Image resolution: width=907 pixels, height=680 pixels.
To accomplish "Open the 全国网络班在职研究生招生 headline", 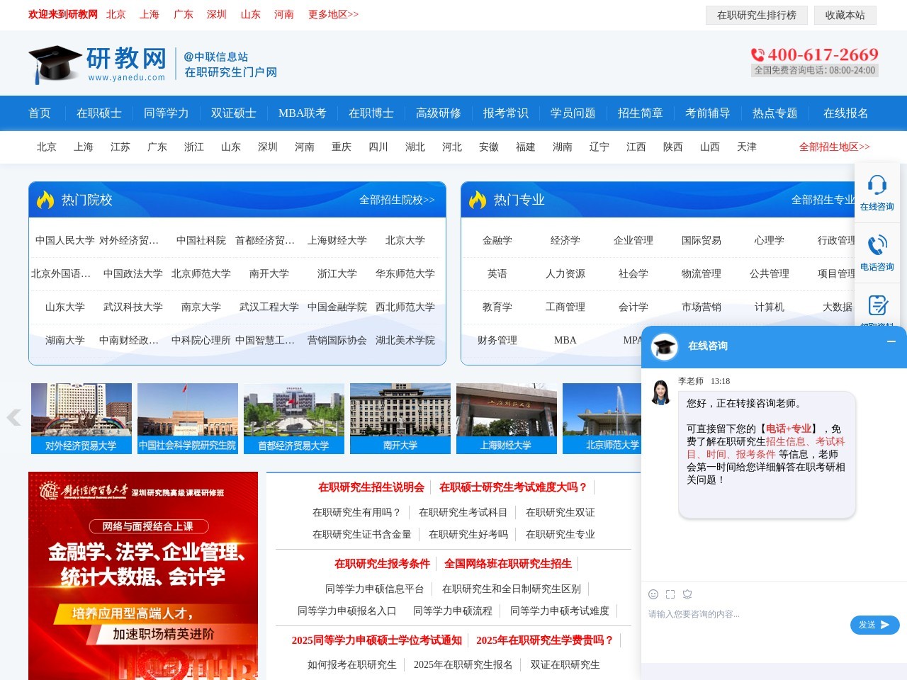I will click(x=508, y=564).
